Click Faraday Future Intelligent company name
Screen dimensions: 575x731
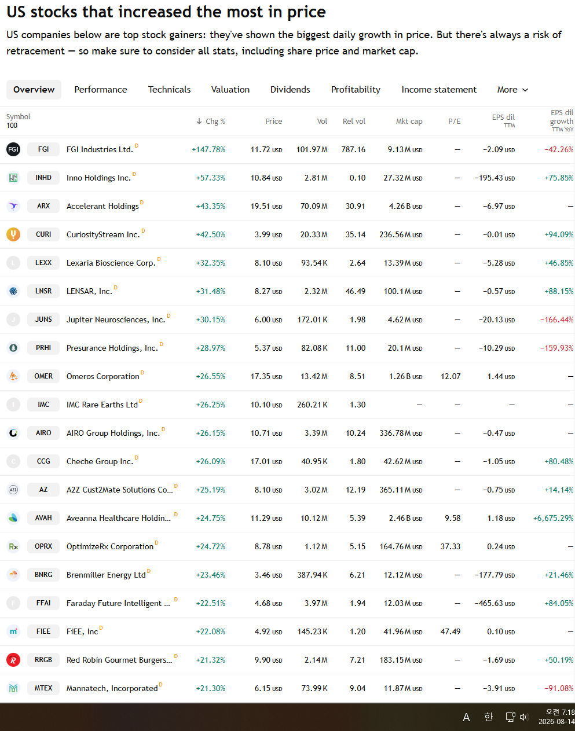click(119, 603)
